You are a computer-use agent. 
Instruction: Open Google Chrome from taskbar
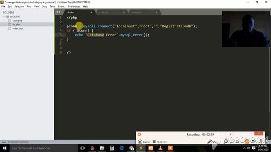(131, 148)
